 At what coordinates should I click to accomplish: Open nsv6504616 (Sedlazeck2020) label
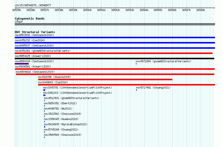coord(35,72)
